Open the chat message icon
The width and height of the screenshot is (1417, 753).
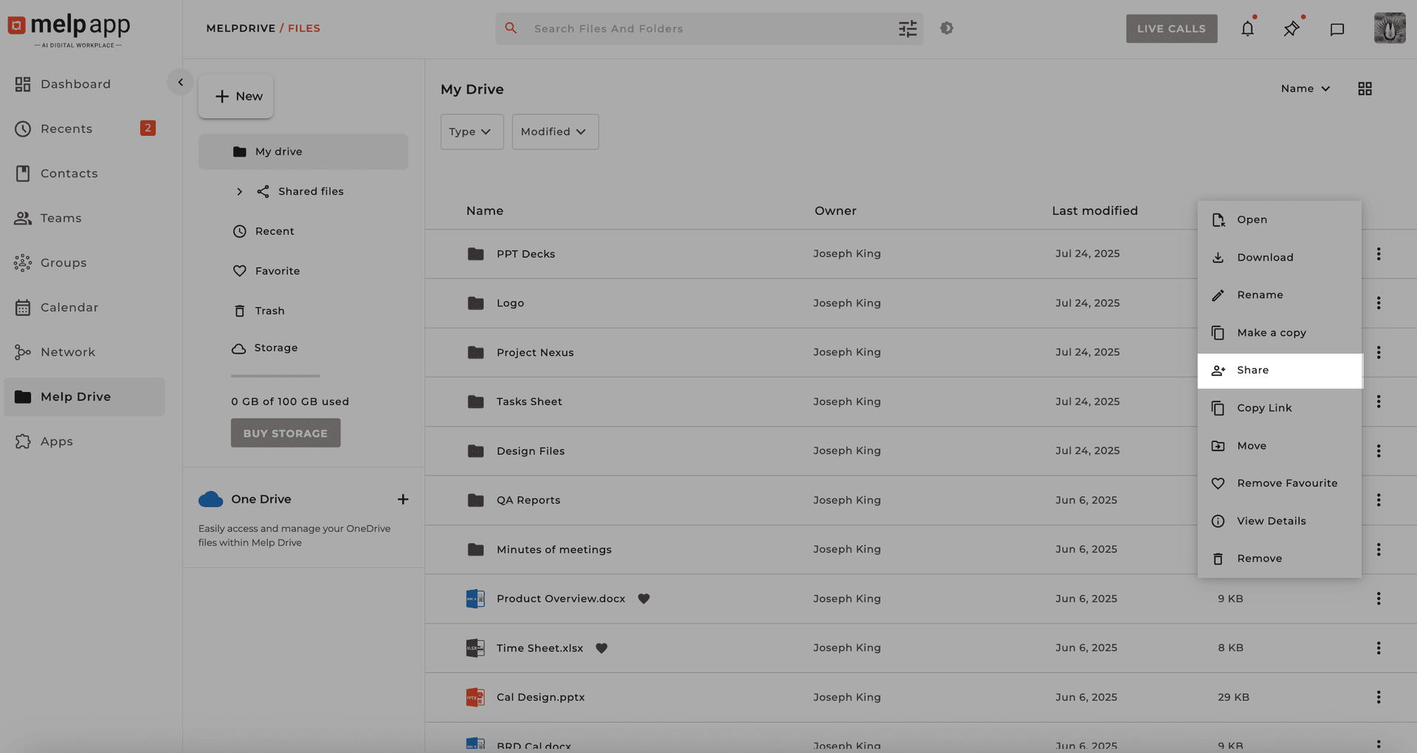[1337, 30]
